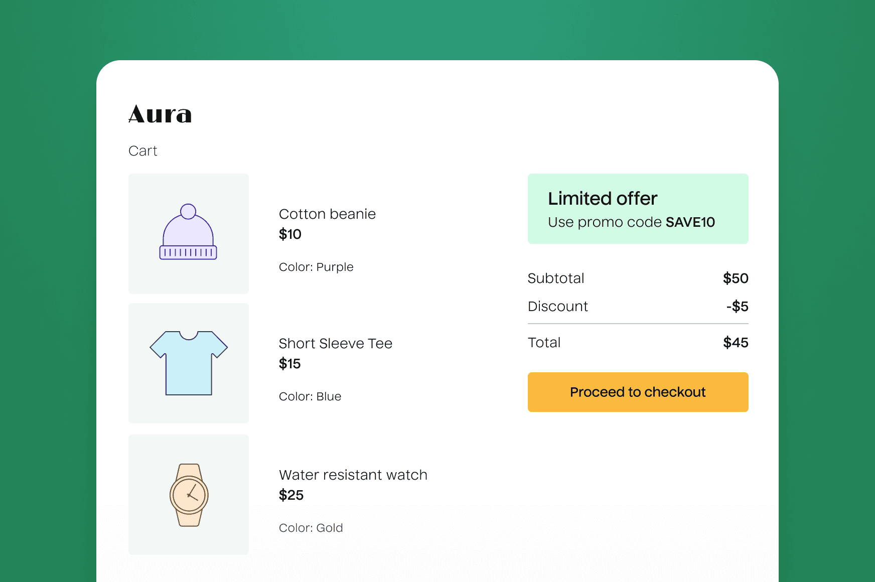Open the Cotton beanie product name
Screen dimensions: 875x582
327,214
